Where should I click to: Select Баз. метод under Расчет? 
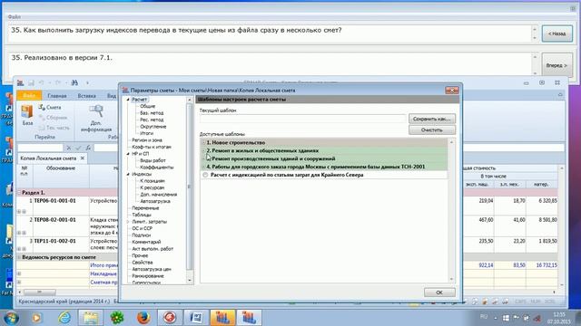click(x=152, y=113)
